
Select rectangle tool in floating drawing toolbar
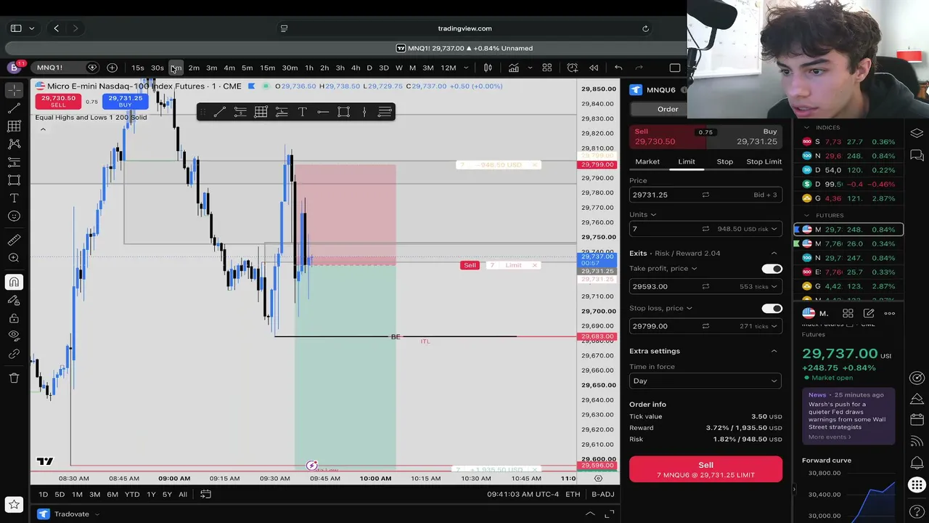pyautogui.click(x=344, y=112)
